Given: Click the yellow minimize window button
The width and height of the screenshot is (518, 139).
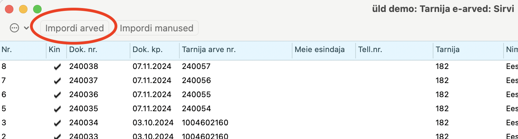Looking at the screenshot, I should tap(23, 10).
